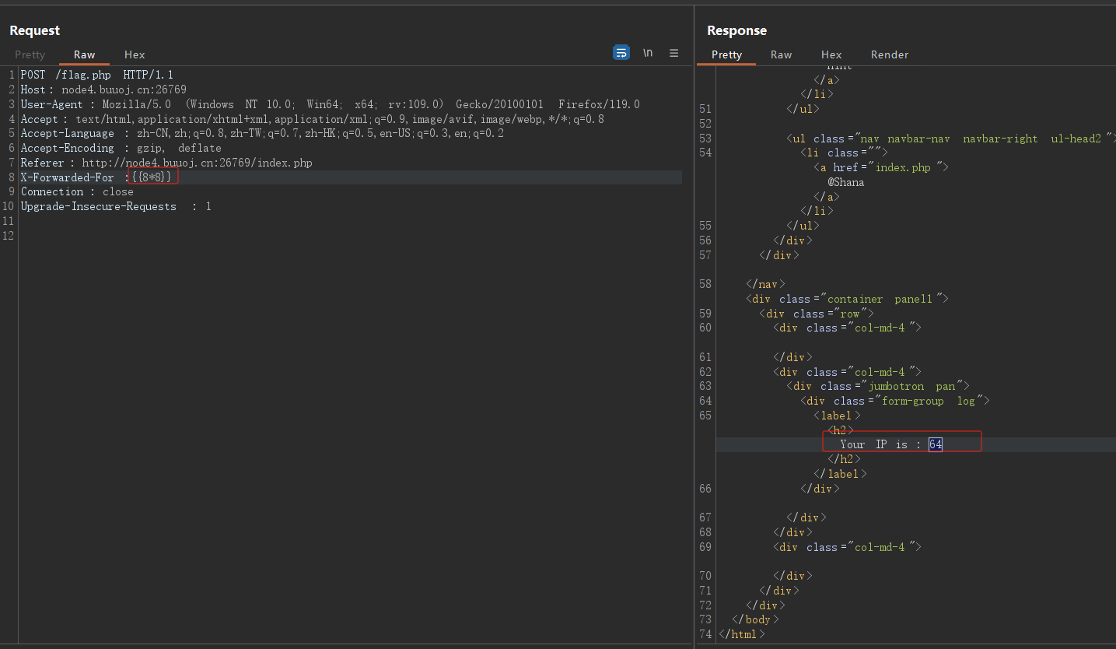Toggle show non-printable characters \n icon

(x=648, y=53)
